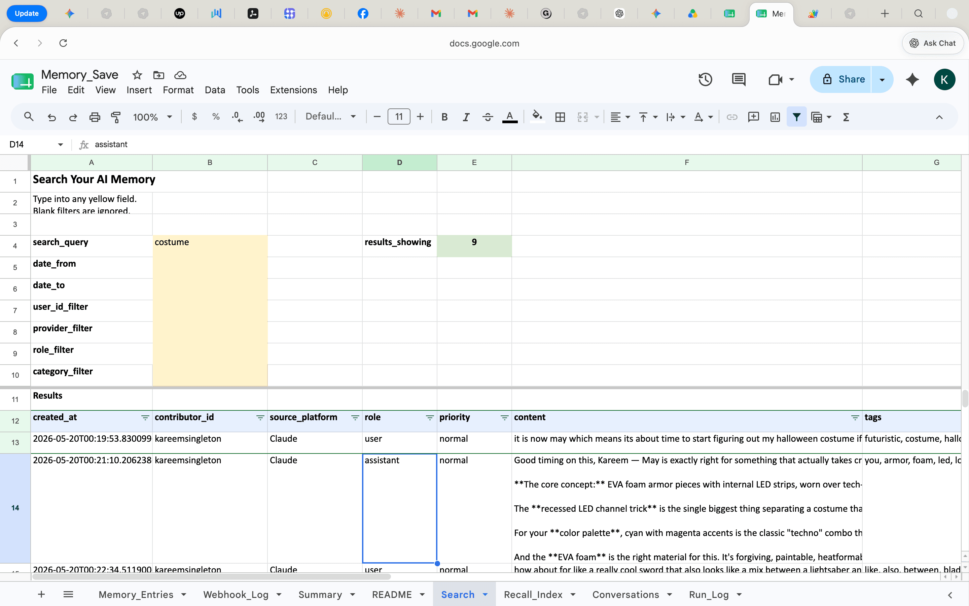The image size is (969, 606).
Task: Decrease font size with minus button
Action: pos(376,116)
